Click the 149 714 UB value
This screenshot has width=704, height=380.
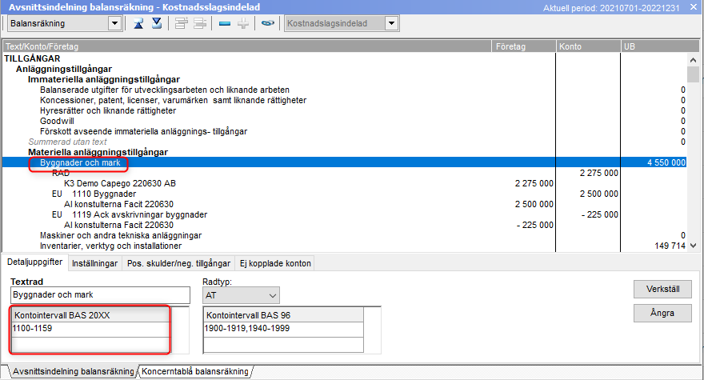[x=670, y=246]
